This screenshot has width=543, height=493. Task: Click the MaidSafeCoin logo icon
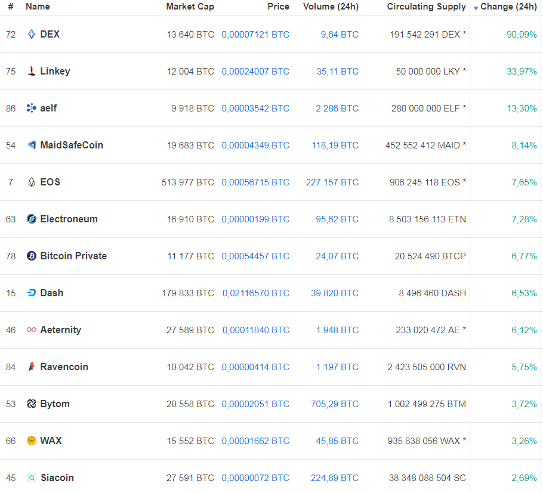point(32,145)
